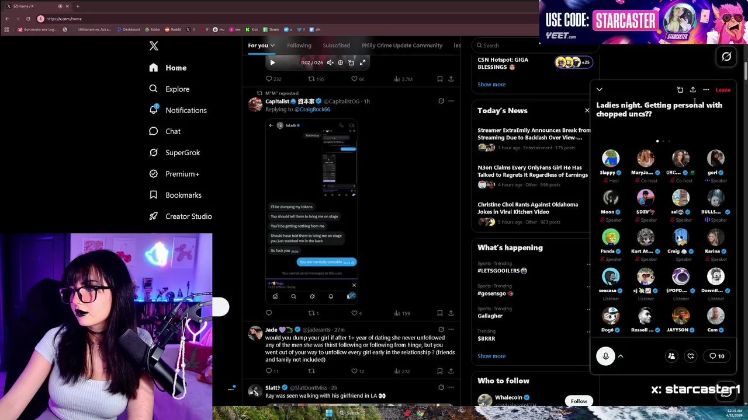Open video settings gear icon
The height and width of the screenshot is (420, 748).
pos(341,62)
